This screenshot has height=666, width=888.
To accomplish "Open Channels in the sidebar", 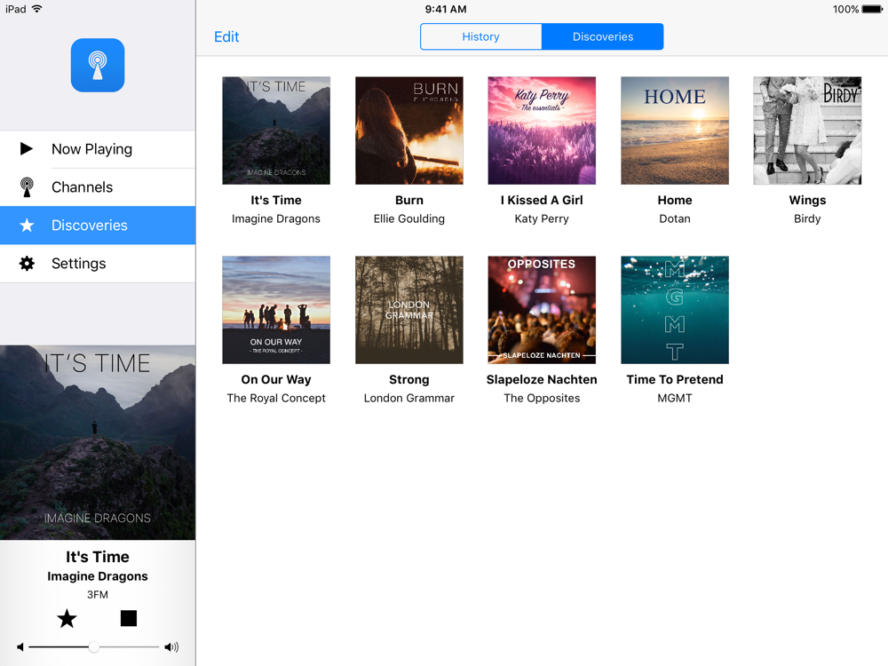I will coord(98,186).
